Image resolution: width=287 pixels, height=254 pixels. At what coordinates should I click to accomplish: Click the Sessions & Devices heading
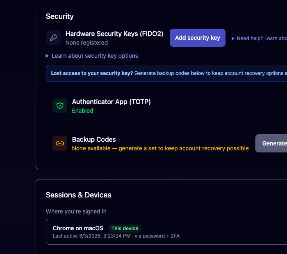(79, 195)
